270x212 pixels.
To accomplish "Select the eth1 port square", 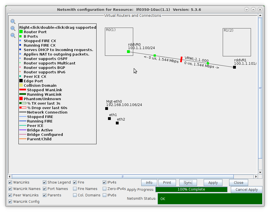I will click(109, 119).
